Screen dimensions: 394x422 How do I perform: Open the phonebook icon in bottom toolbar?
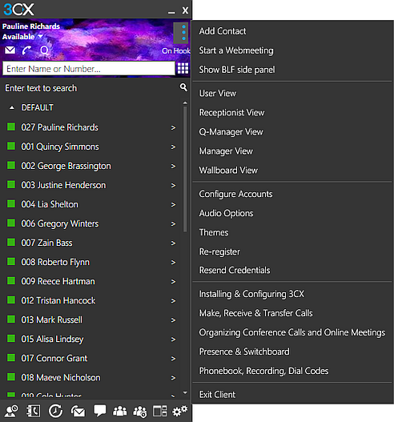click(33, 412)
